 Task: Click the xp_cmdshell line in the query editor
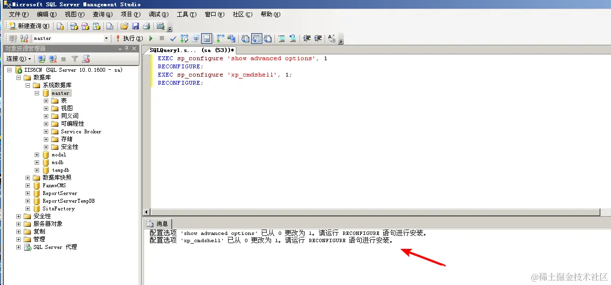(x=225, y=75)
